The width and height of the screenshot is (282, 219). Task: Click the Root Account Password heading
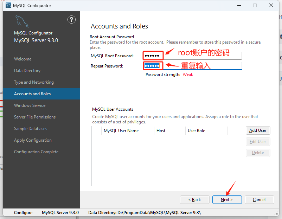(x=112, y=37)
